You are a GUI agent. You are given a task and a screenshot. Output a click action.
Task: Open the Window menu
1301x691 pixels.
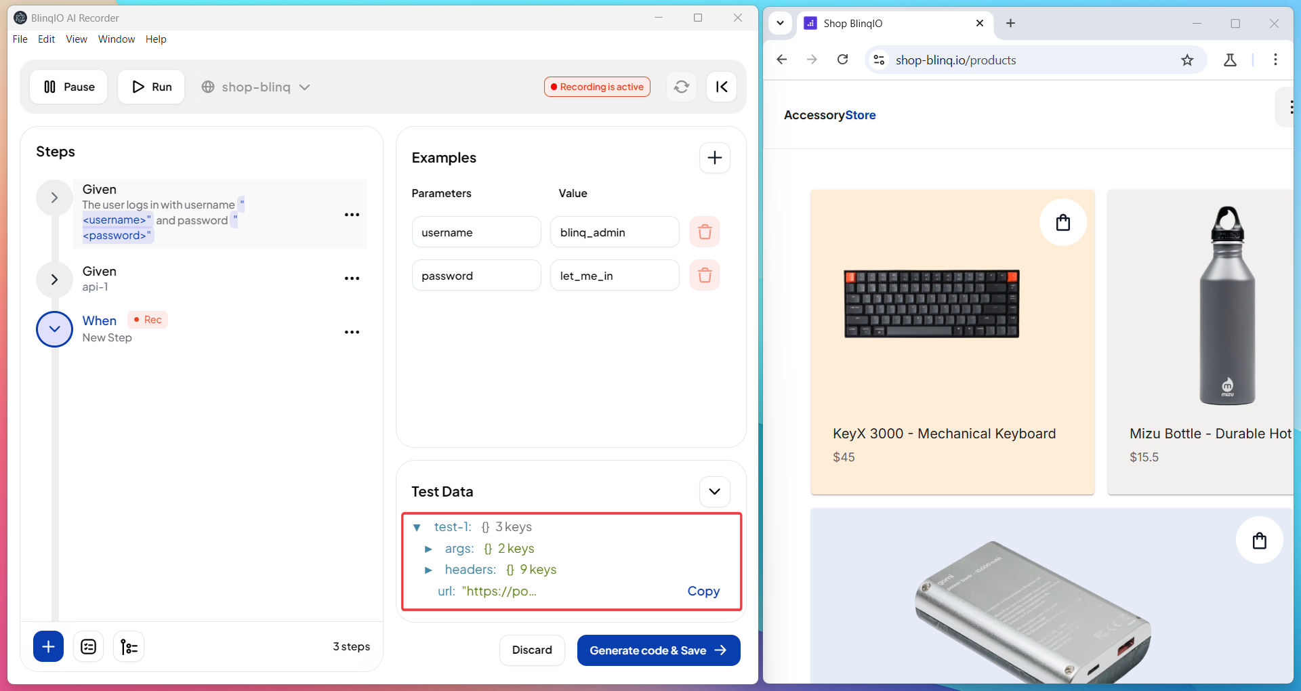coord(116,39)
